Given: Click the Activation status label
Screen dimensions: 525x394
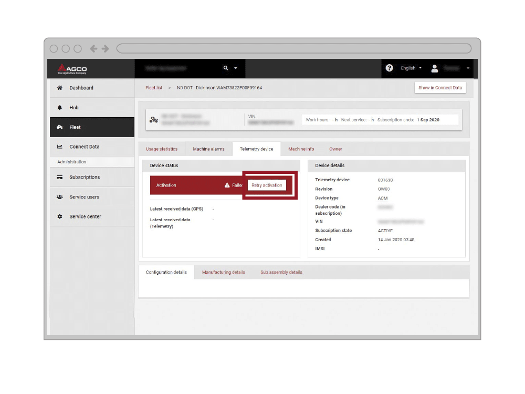Looking at the screenshot, I should coord(166,185).
